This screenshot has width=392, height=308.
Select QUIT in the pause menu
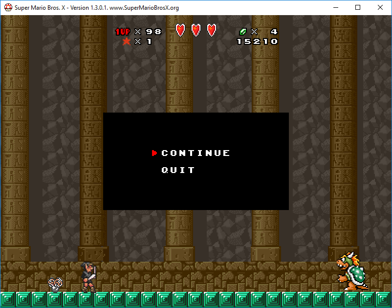coord(178,170)
